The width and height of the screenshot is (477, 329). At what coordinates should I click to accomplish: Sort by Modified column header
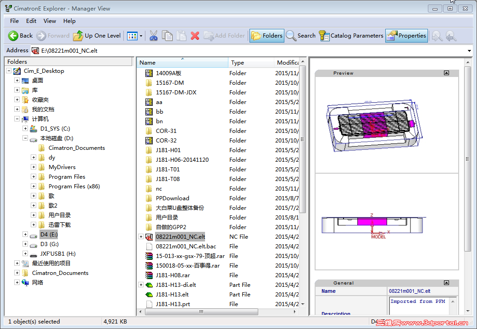click(287, 63)
